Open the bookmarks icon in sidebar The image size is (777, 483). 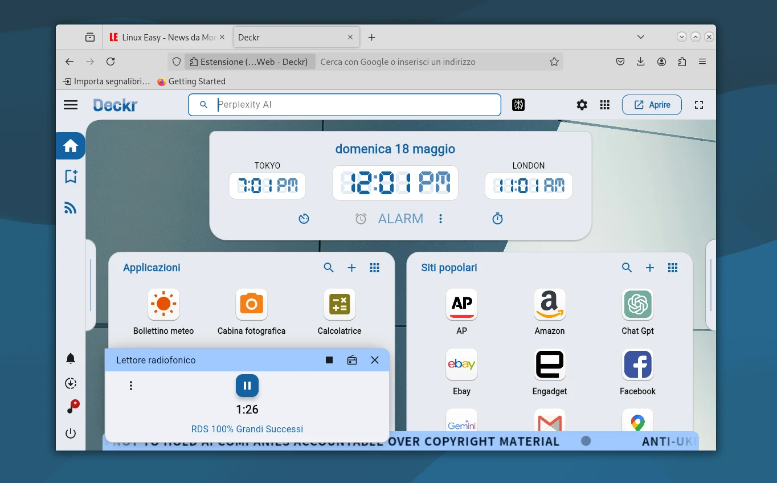pos(71,177)
